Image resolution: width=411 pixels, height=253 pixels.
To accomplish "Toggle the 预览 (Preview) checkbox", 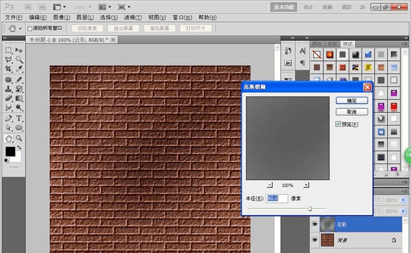I will click(338, 124).
